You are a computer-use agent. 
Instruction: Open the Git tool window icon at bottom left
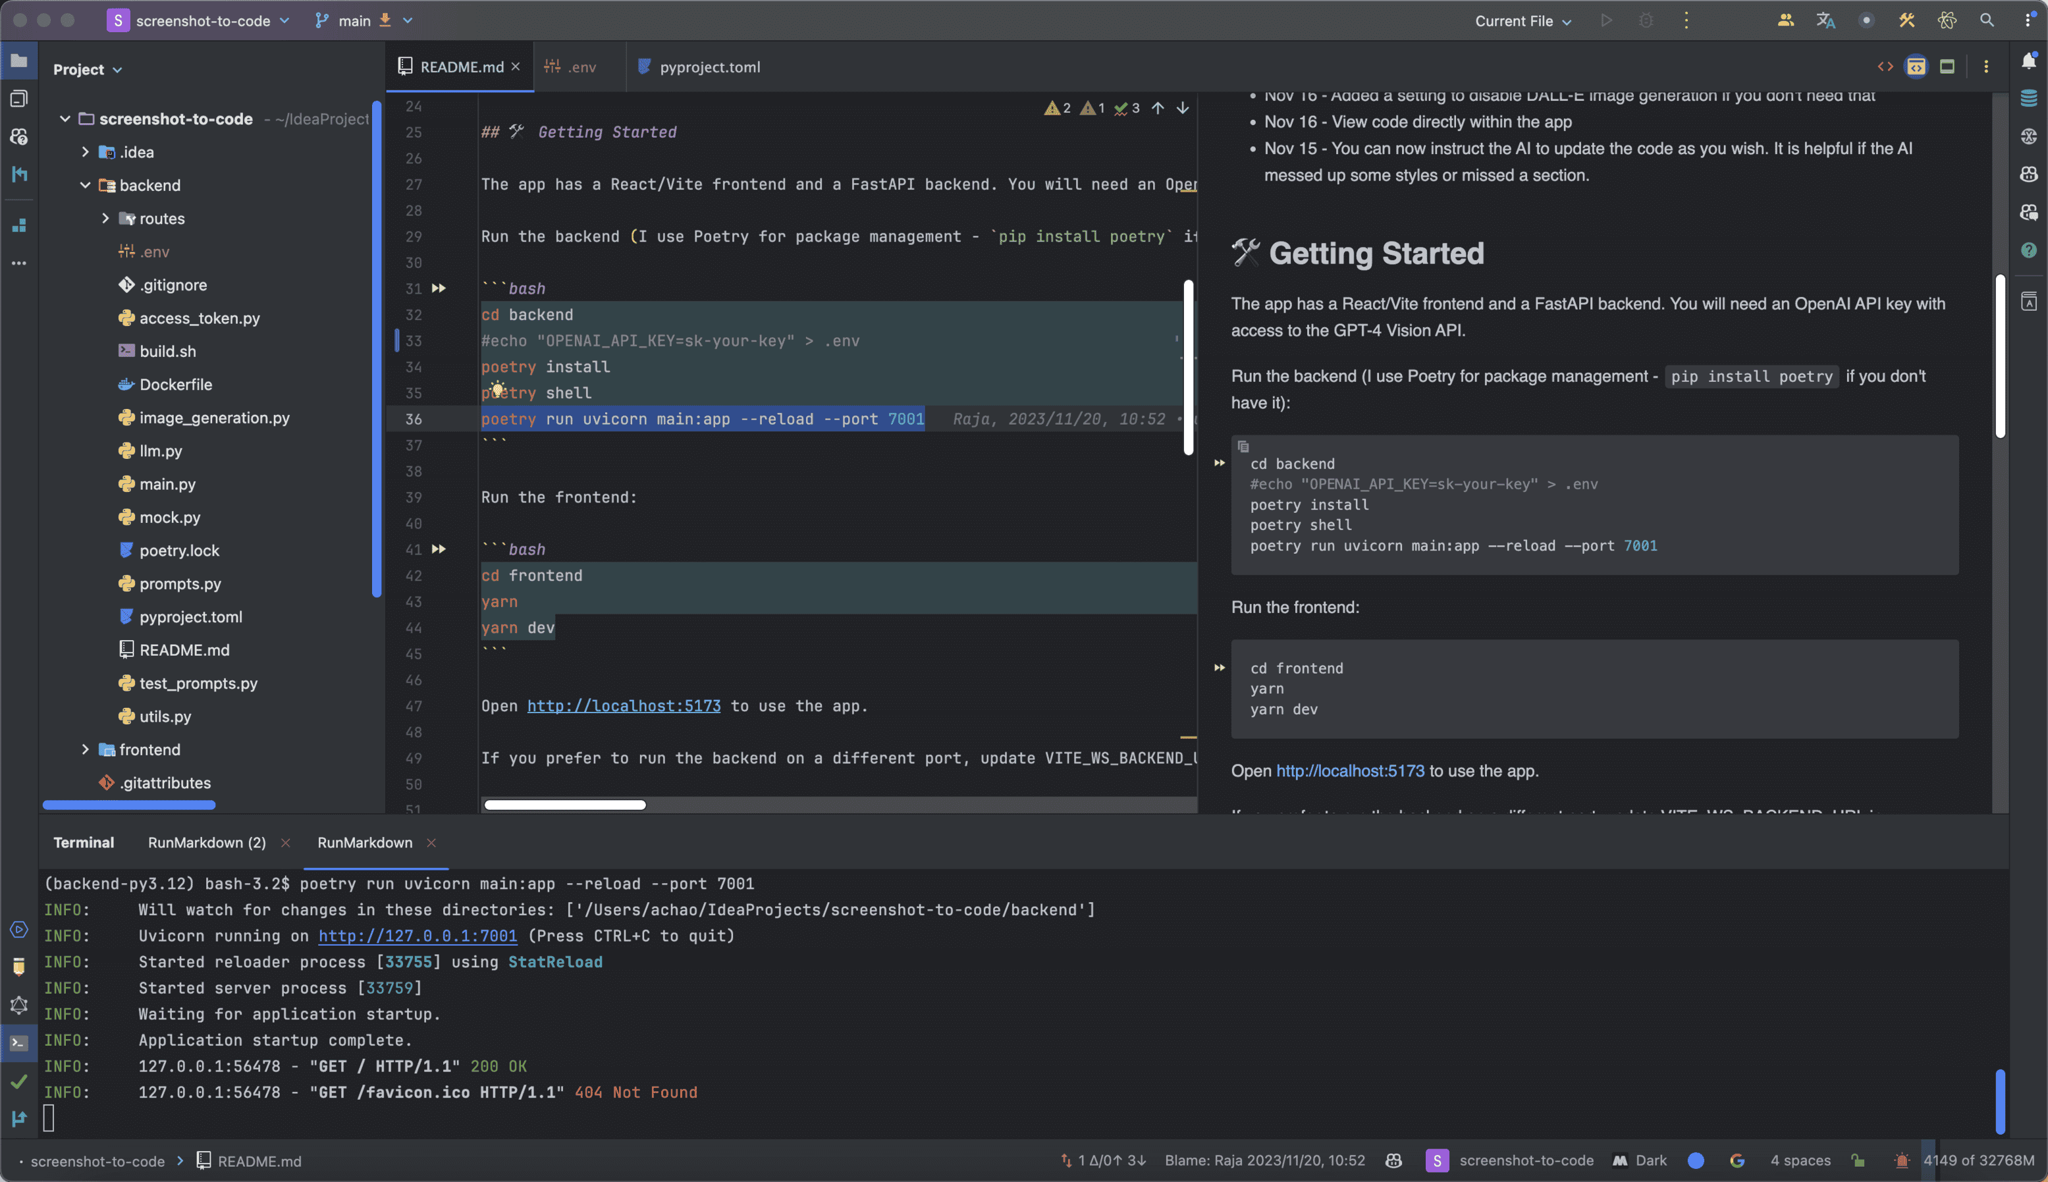(18, 1119)
